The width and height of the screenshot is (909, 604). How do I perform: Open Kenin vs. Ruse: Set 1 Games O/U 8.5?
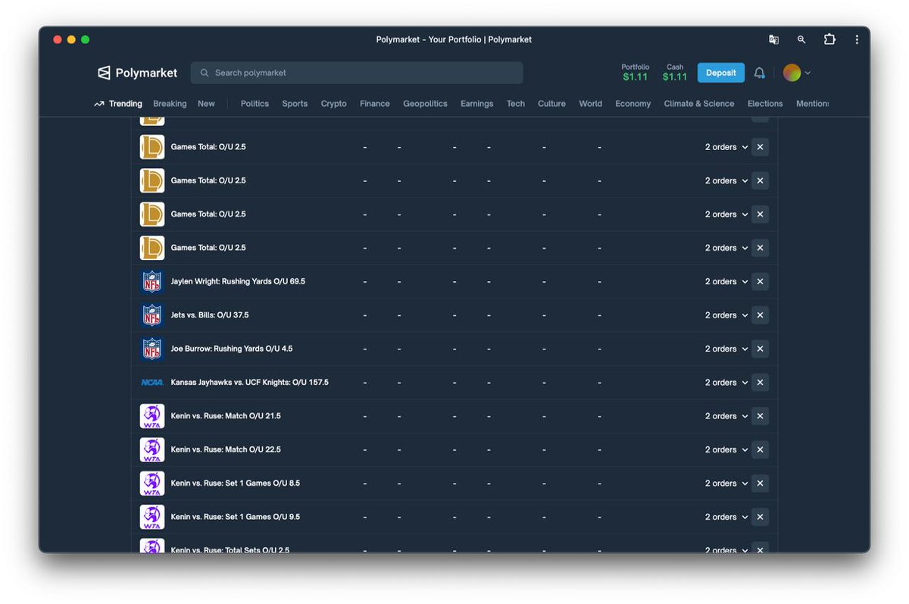tap(236, 483)
